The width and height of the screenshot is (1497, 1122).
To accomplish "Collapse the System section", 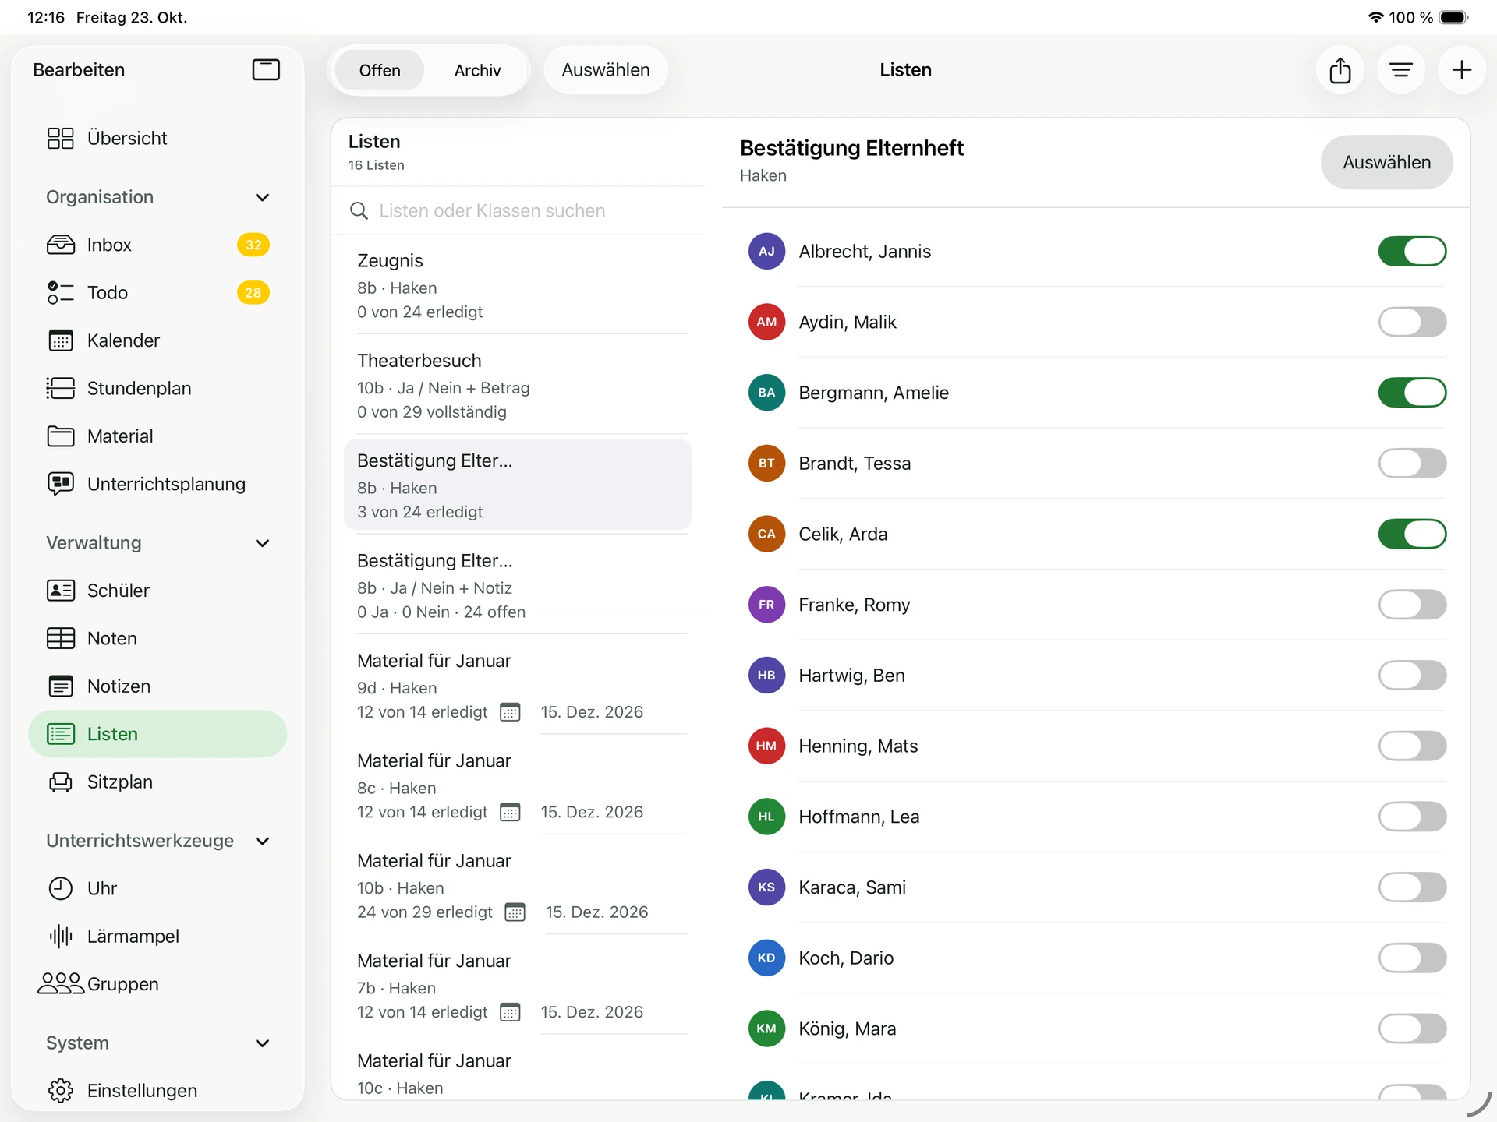I will (x=263, y=1043).
